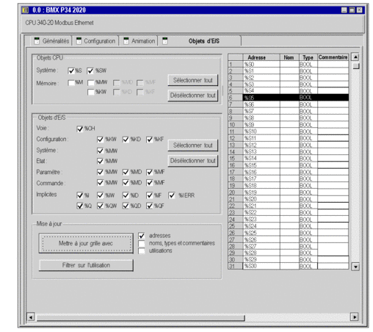Click horizontal scrollbar left arrow
373x332 pixels.
pos(31,317)
